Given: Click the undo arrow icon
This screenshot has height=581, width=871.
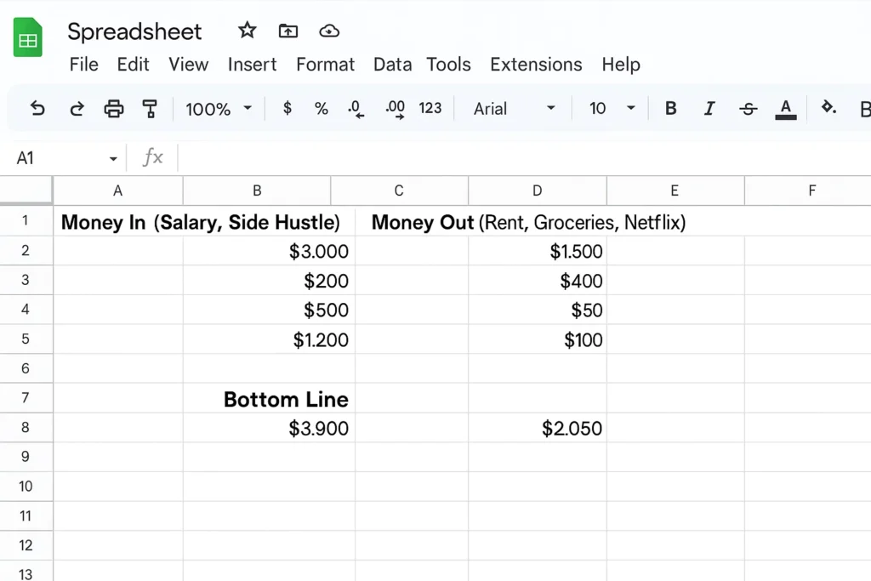Looking at the screenshot, I should [x=37, y=108].
